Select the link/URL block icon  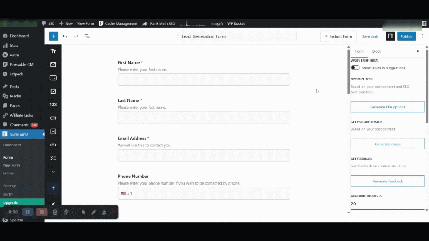(x=53, y=145)
